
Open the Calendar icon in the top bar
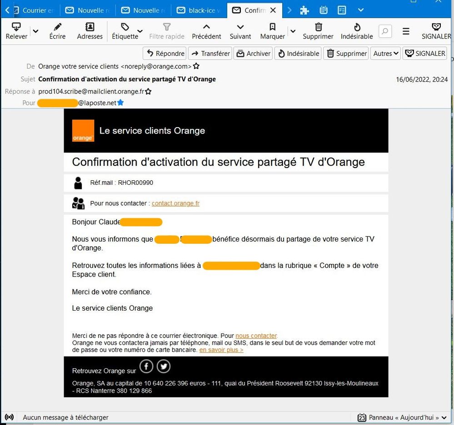click(x=324, y=10)
